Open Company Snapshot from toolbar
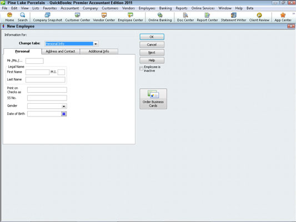The width and height of the screenshot is (296, 222). [47, 15]
